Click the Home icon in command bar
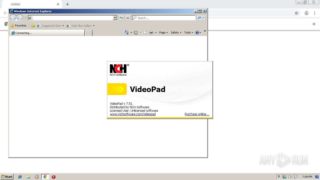 pyautogui.click(x=127, y=32)
